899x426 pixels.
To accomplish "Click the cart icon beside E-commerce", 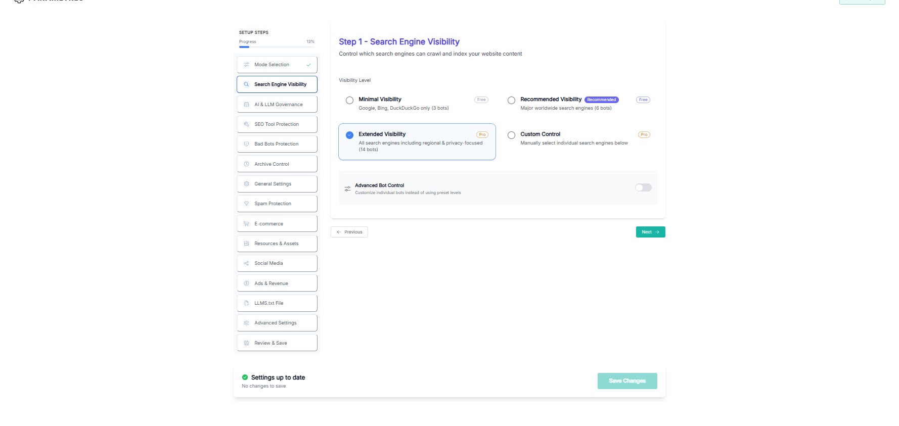I will (246, 224).
